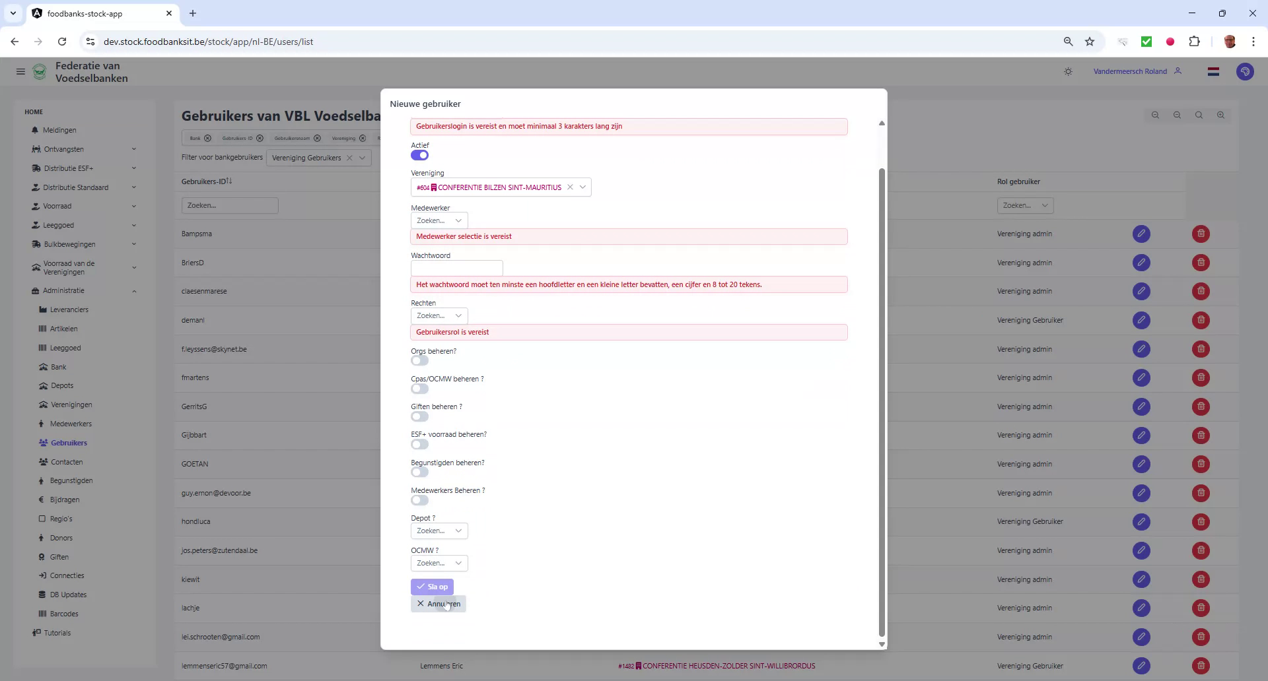Viewport: 1268px width, 681px height.
Task: Open the Tutorials section
Action: (57, 632)
